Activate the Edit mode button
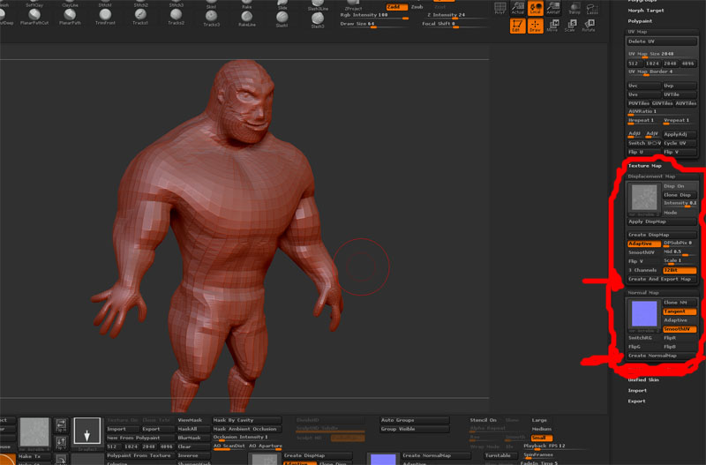 point(517,27)
